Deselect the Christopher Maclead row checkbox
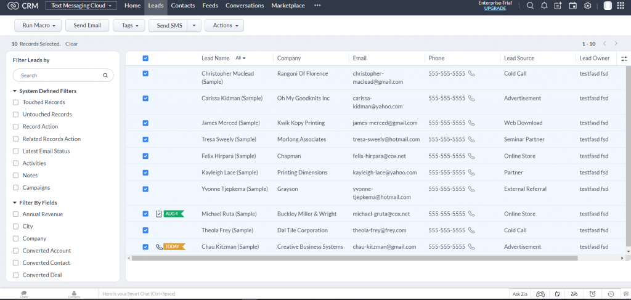The height and width of the screenshot is (300, 631). (x=145, y=73)
